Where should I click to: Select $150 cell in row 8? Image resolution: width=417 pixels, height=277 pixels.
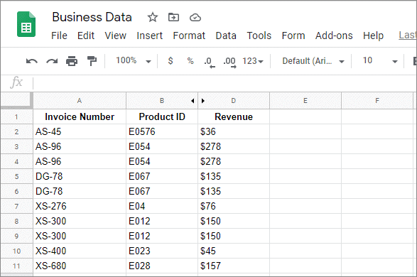234,221
